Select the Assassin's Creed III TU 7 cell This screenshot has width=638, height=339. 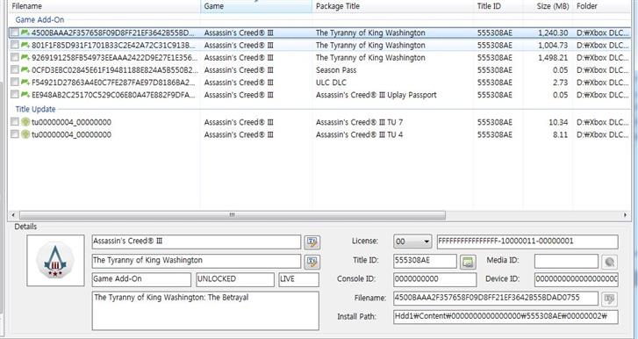[x=359, y=122]
